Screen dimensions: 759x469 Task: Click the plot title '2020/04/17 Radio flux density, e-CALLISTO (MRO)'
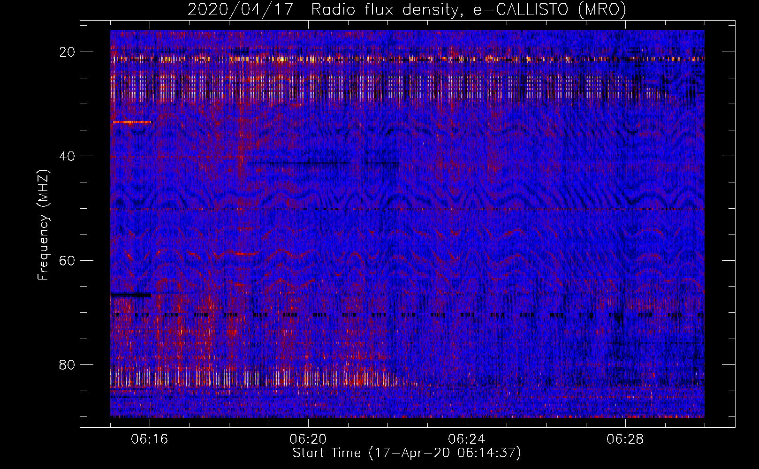[x=407, y=10]
